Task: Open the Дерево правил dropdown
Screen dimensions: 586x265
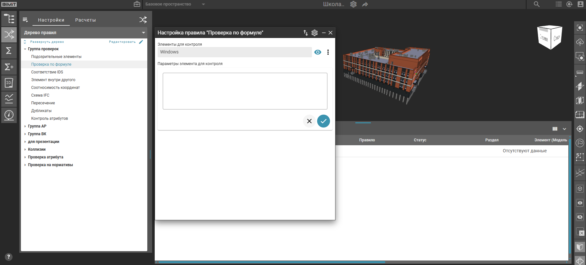Action: [x=143, y=33]
